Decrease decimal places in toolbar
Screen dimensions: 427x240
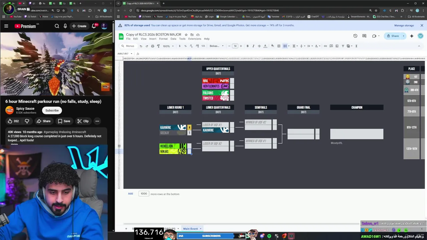coord(191,46)
